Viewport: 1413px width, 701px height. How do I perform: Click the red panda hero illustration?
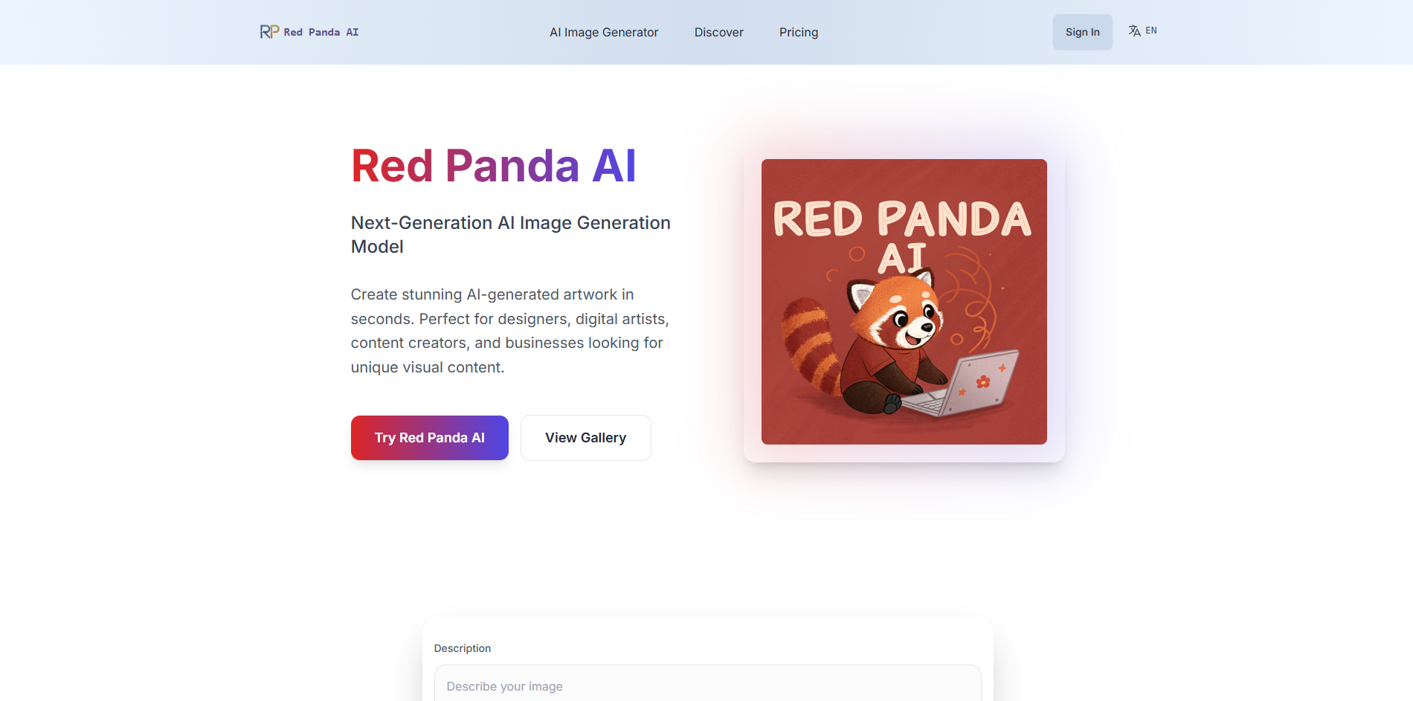click(904, 301)
